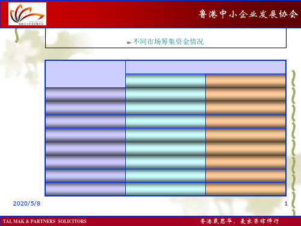Click the title 不同市场筹集资金情况
The height and width of the screenshot is (226, 301).
[x=168, y=42]
